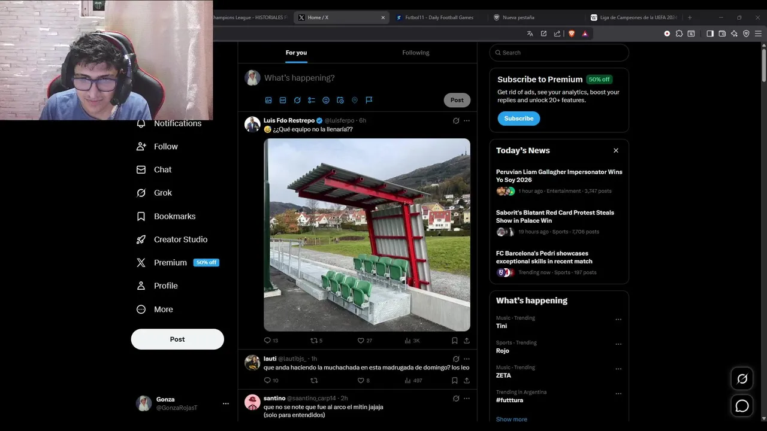Open Bookmarks in the sidebar
Screen dimensions: 767x431
[166, 216]
